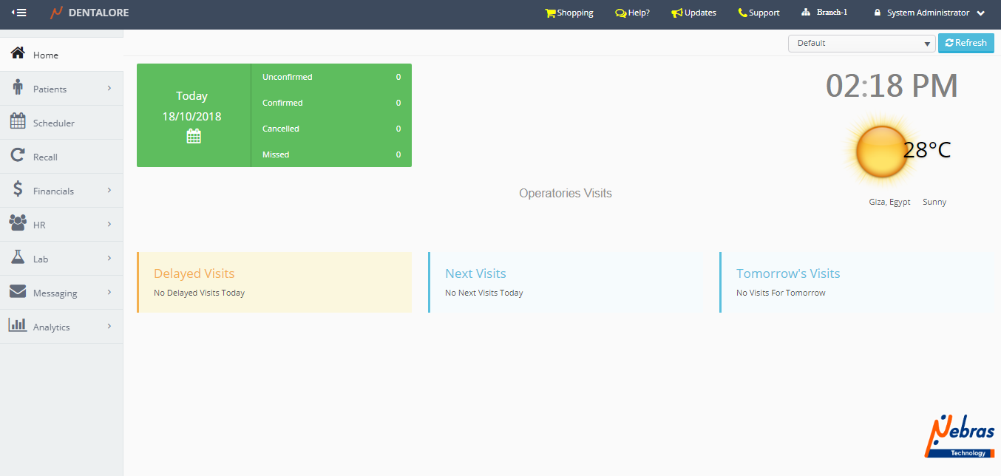Open the Help? menu item

click(632, 13)
